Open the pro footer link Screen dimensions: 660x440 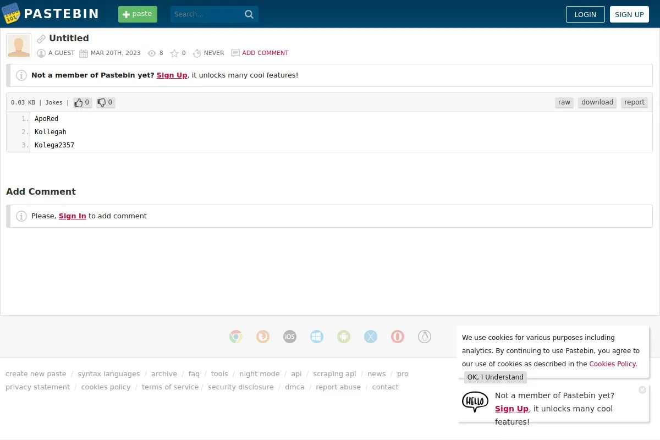pos(403,374)
